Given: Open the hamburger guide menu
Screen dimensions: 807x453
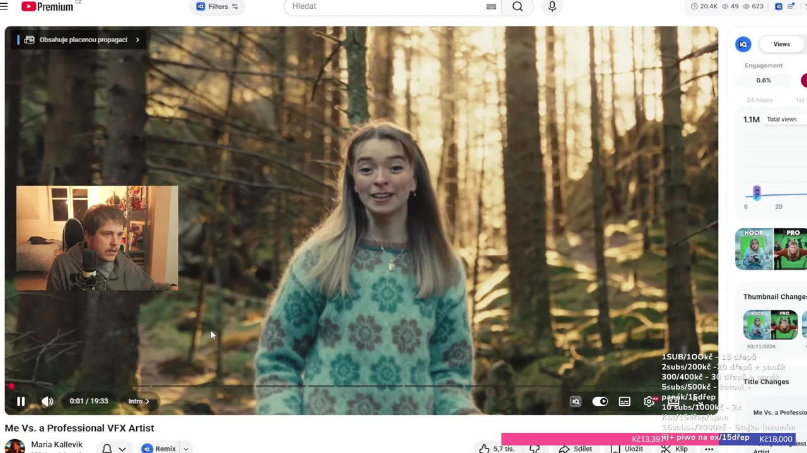Looking at the screenshot, I should click(4, 6).
